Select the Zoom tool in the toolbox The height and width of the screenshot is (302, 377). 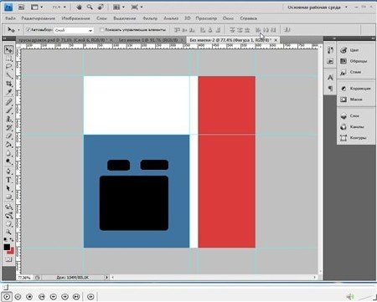(8, 232)
